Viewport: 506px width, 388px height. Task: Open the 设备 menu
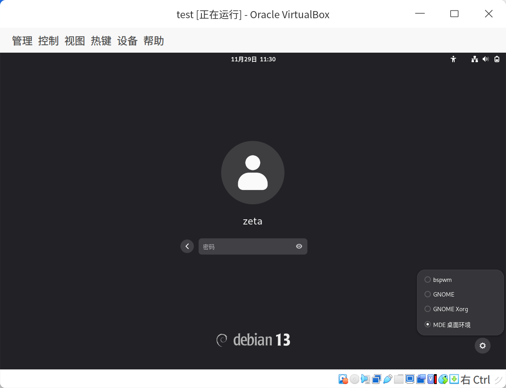127,41
